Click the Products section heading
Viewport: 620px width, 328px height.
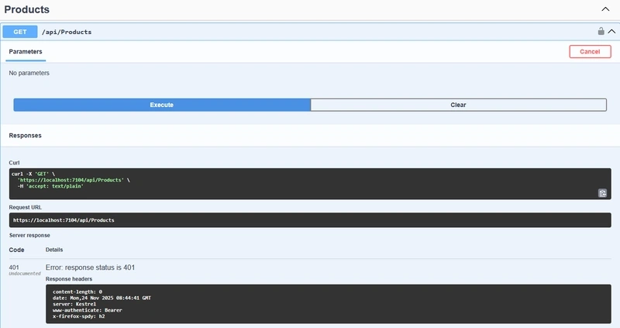click(27, 9)
